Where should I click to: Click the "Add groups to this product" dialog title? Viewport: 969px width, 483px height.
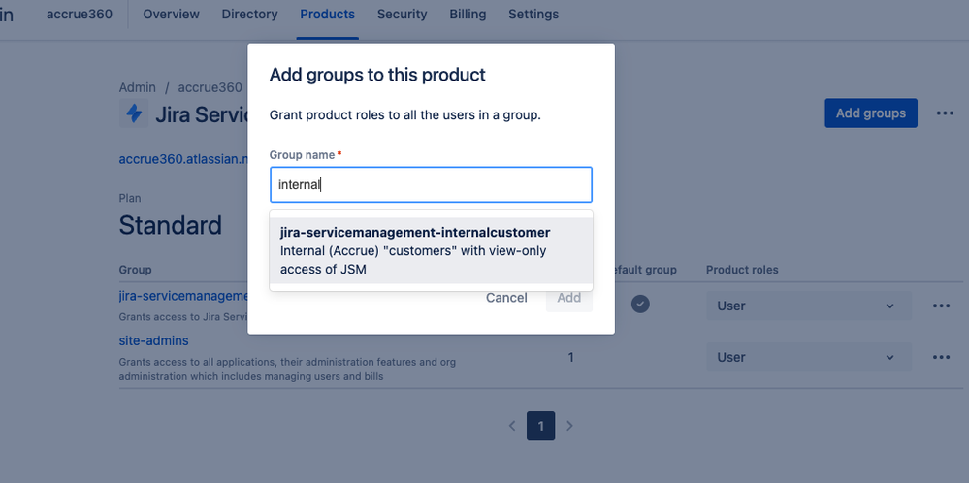click(377, 75)
